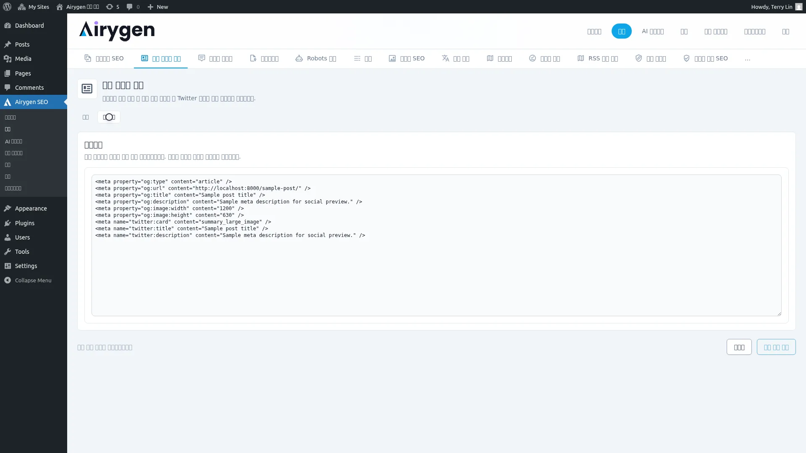The height and width of the screenshot is (453, 806).
Task: Expand more tabs with the ellipsis
Action: (x=748, y=59)
